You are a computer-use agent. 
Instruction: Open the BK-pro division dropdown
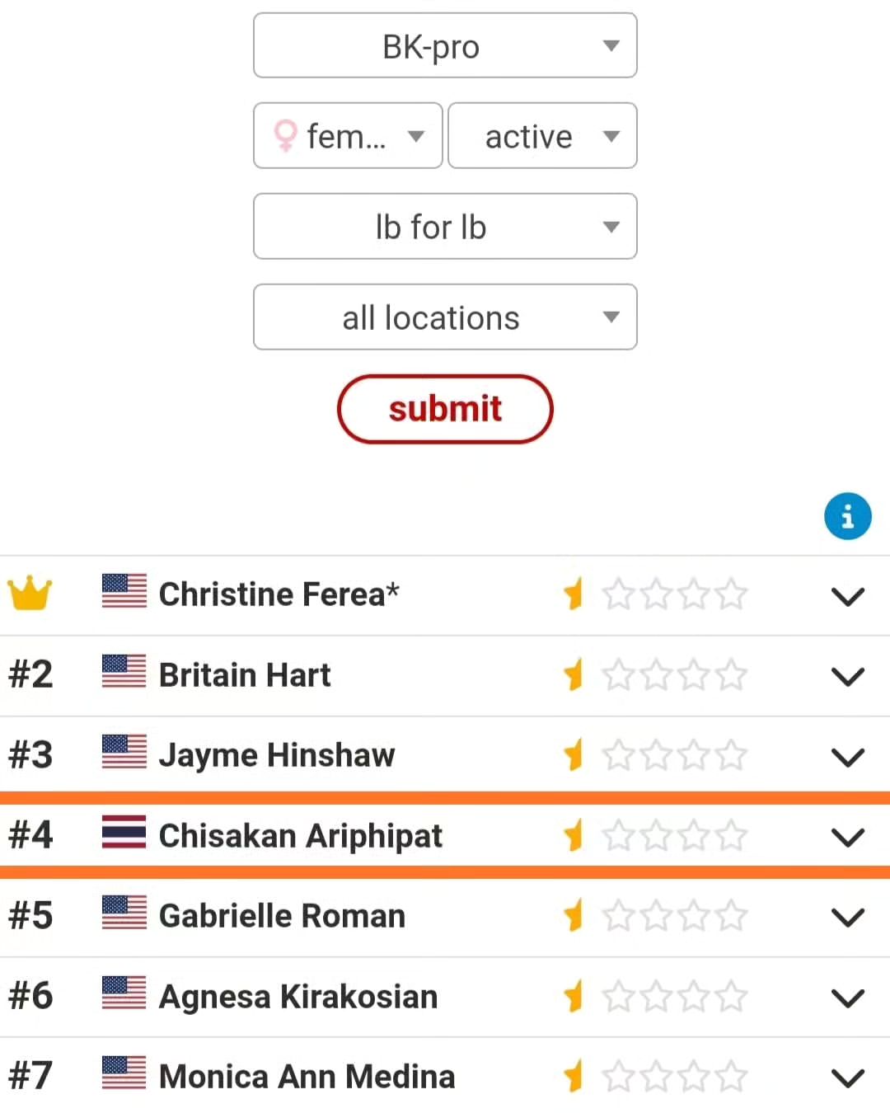click(x=445, y=45)
